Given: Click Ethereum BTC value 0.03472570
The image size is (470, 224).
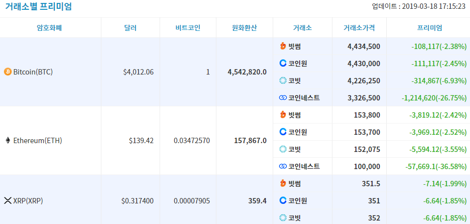Looking at the screenshot, I should click(192, 141).
